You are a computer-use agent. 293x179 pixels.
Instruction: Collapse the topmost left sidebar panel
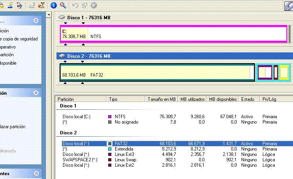point(36,20)
